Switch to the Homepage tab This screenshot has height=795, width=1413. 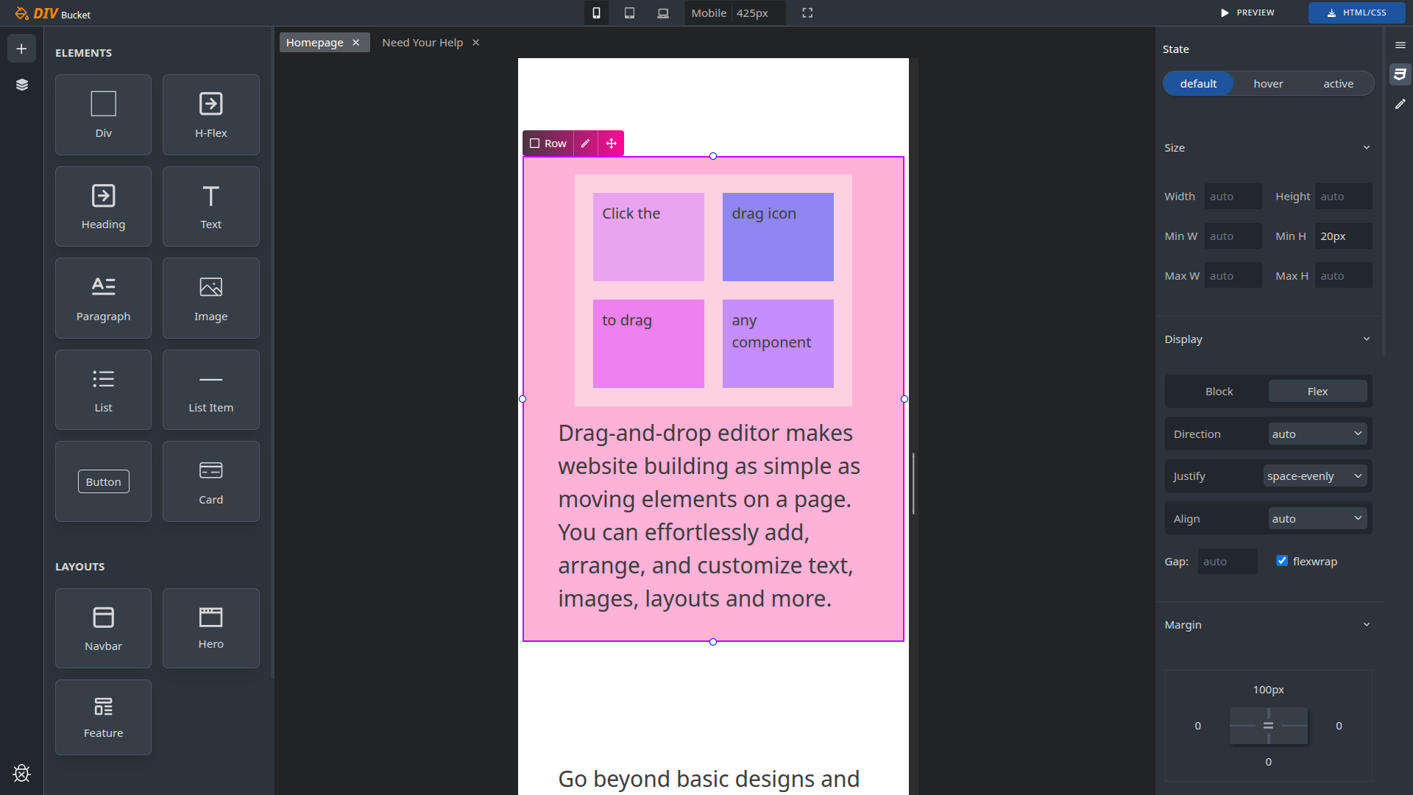point(315,43)
